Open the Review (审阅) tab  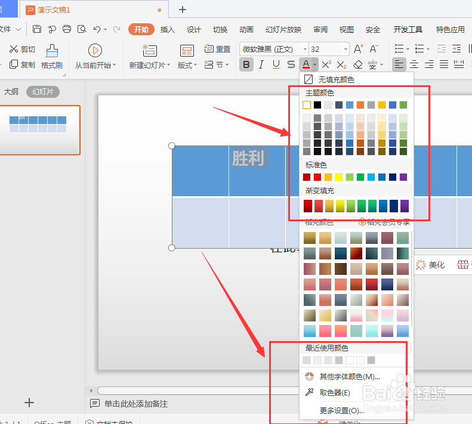pos(320,29)
